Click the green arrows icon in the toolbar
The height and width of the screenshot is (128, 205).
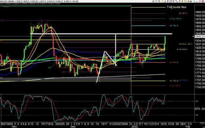tap(159, 1)
